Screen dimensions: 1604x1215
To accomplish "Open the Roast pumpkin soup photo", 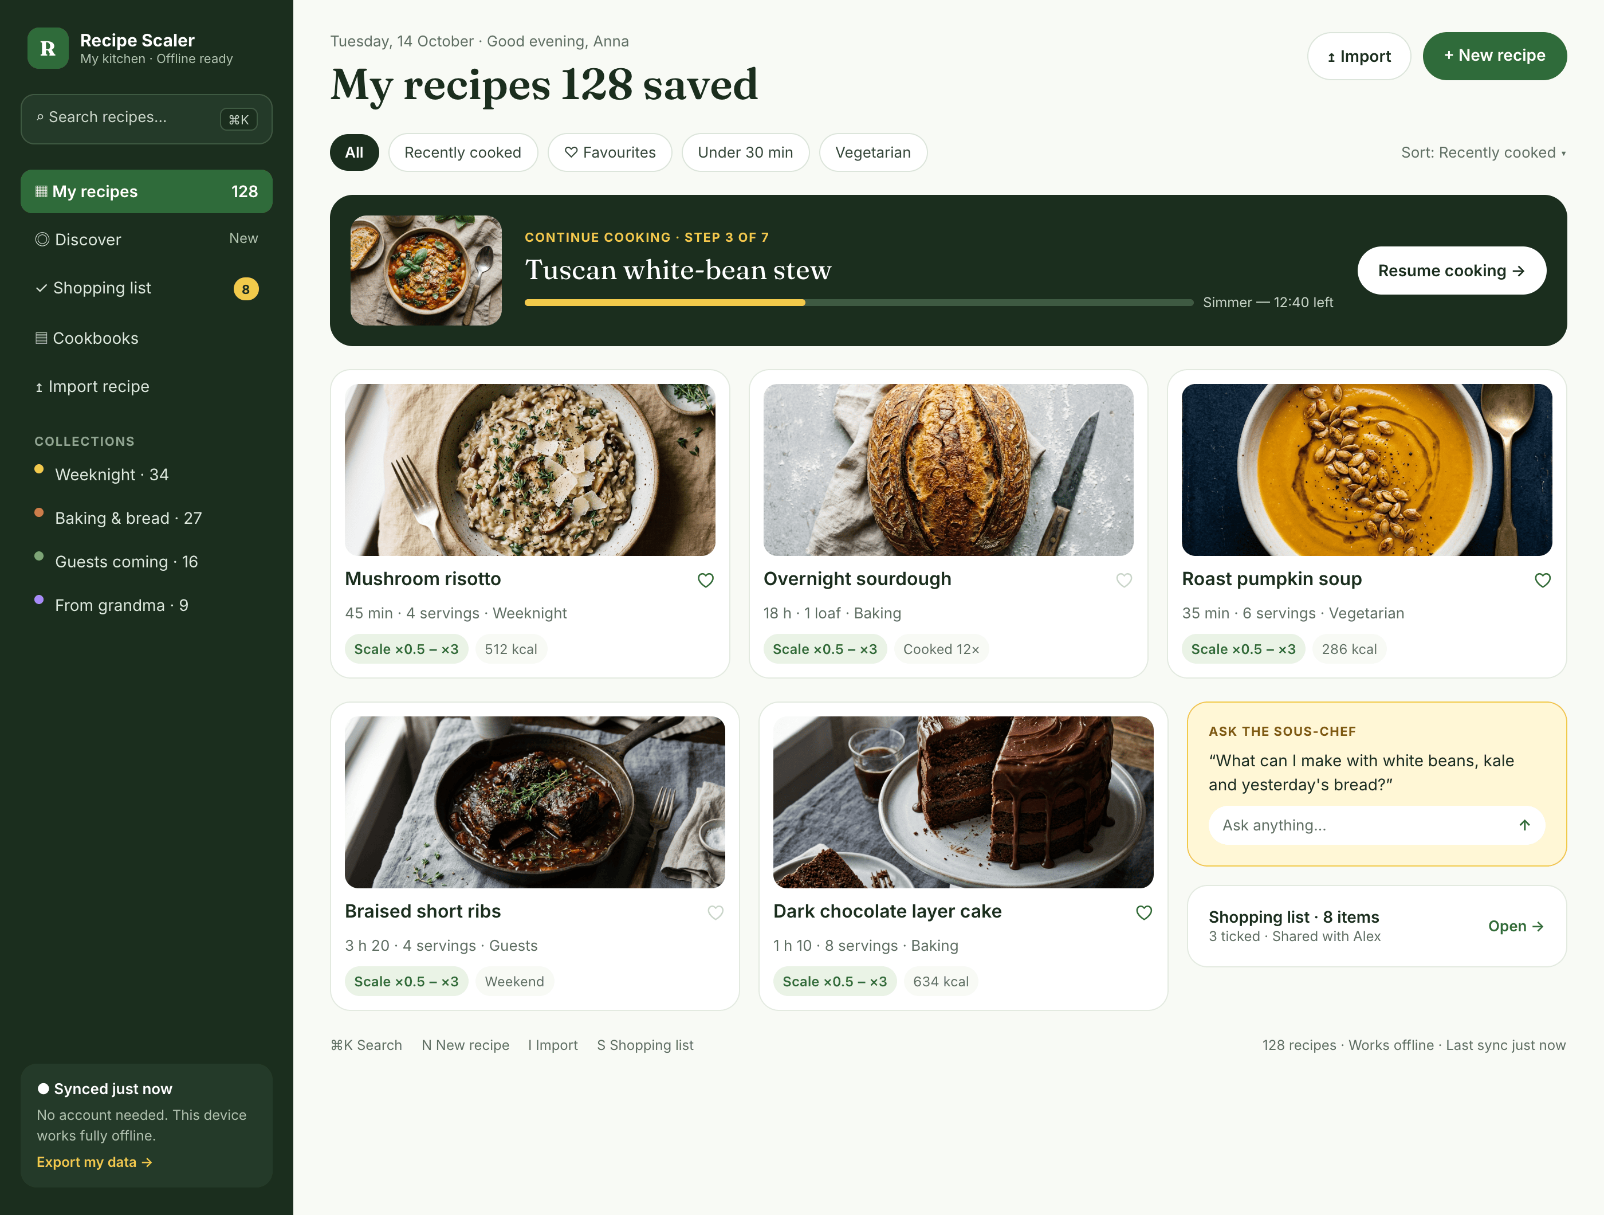I will [x=1367, y=470].
